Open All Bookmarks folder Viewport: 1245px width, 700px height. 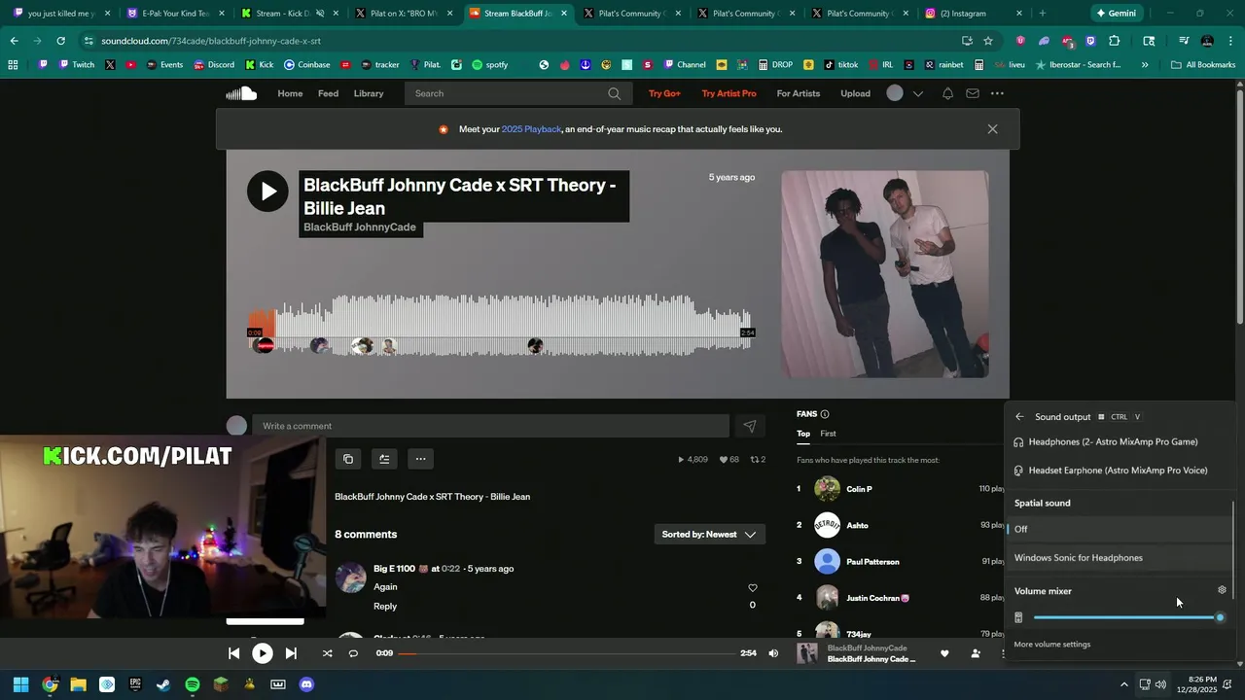point(1203,65)
